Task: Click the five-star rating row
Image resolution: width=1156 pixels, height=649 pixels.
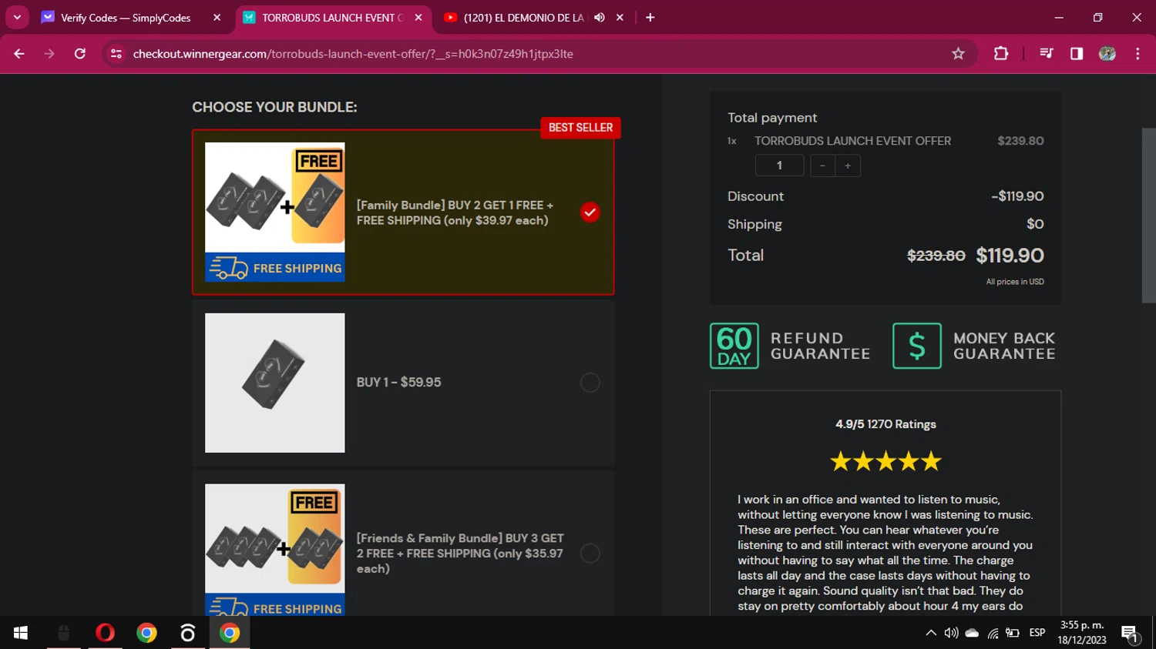Action: [x=885, y=461]
